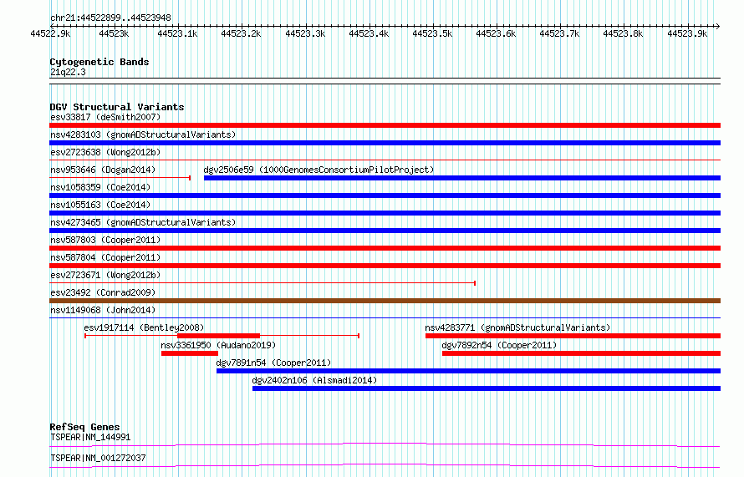
Task: Click the 44523.5k ruler tick label
Action: click(x=432, y=33)
